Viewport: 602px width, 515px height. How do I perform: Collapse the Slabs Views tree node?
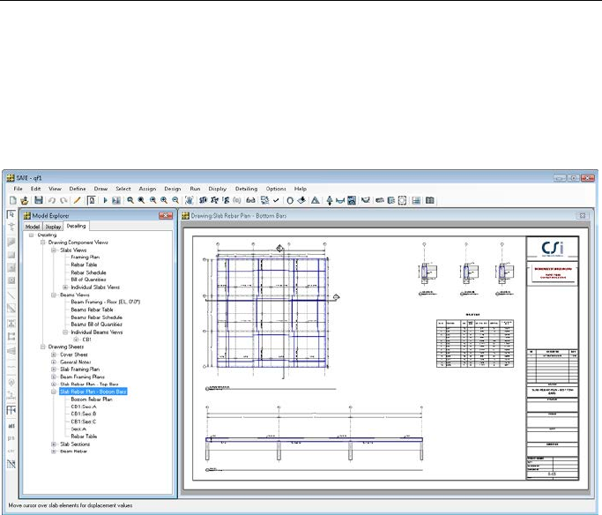[x=54, y=250]
